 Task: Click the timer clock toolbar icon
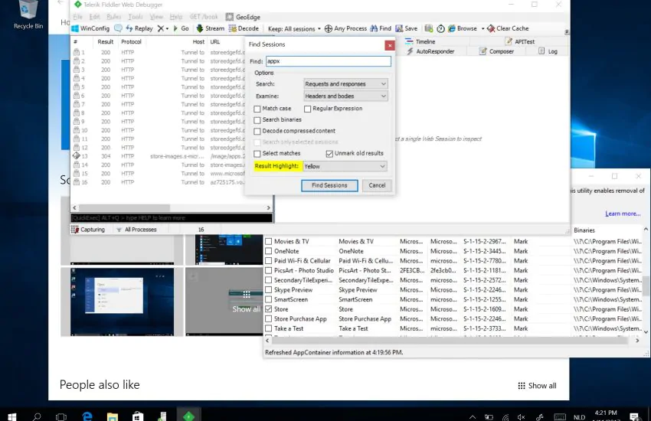pyautogui.click(x=440, y=28)
